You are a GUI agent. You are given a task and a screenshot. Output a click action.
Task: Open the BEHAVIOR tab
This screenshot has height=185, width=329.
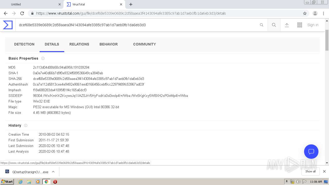[x=108, y=44]
